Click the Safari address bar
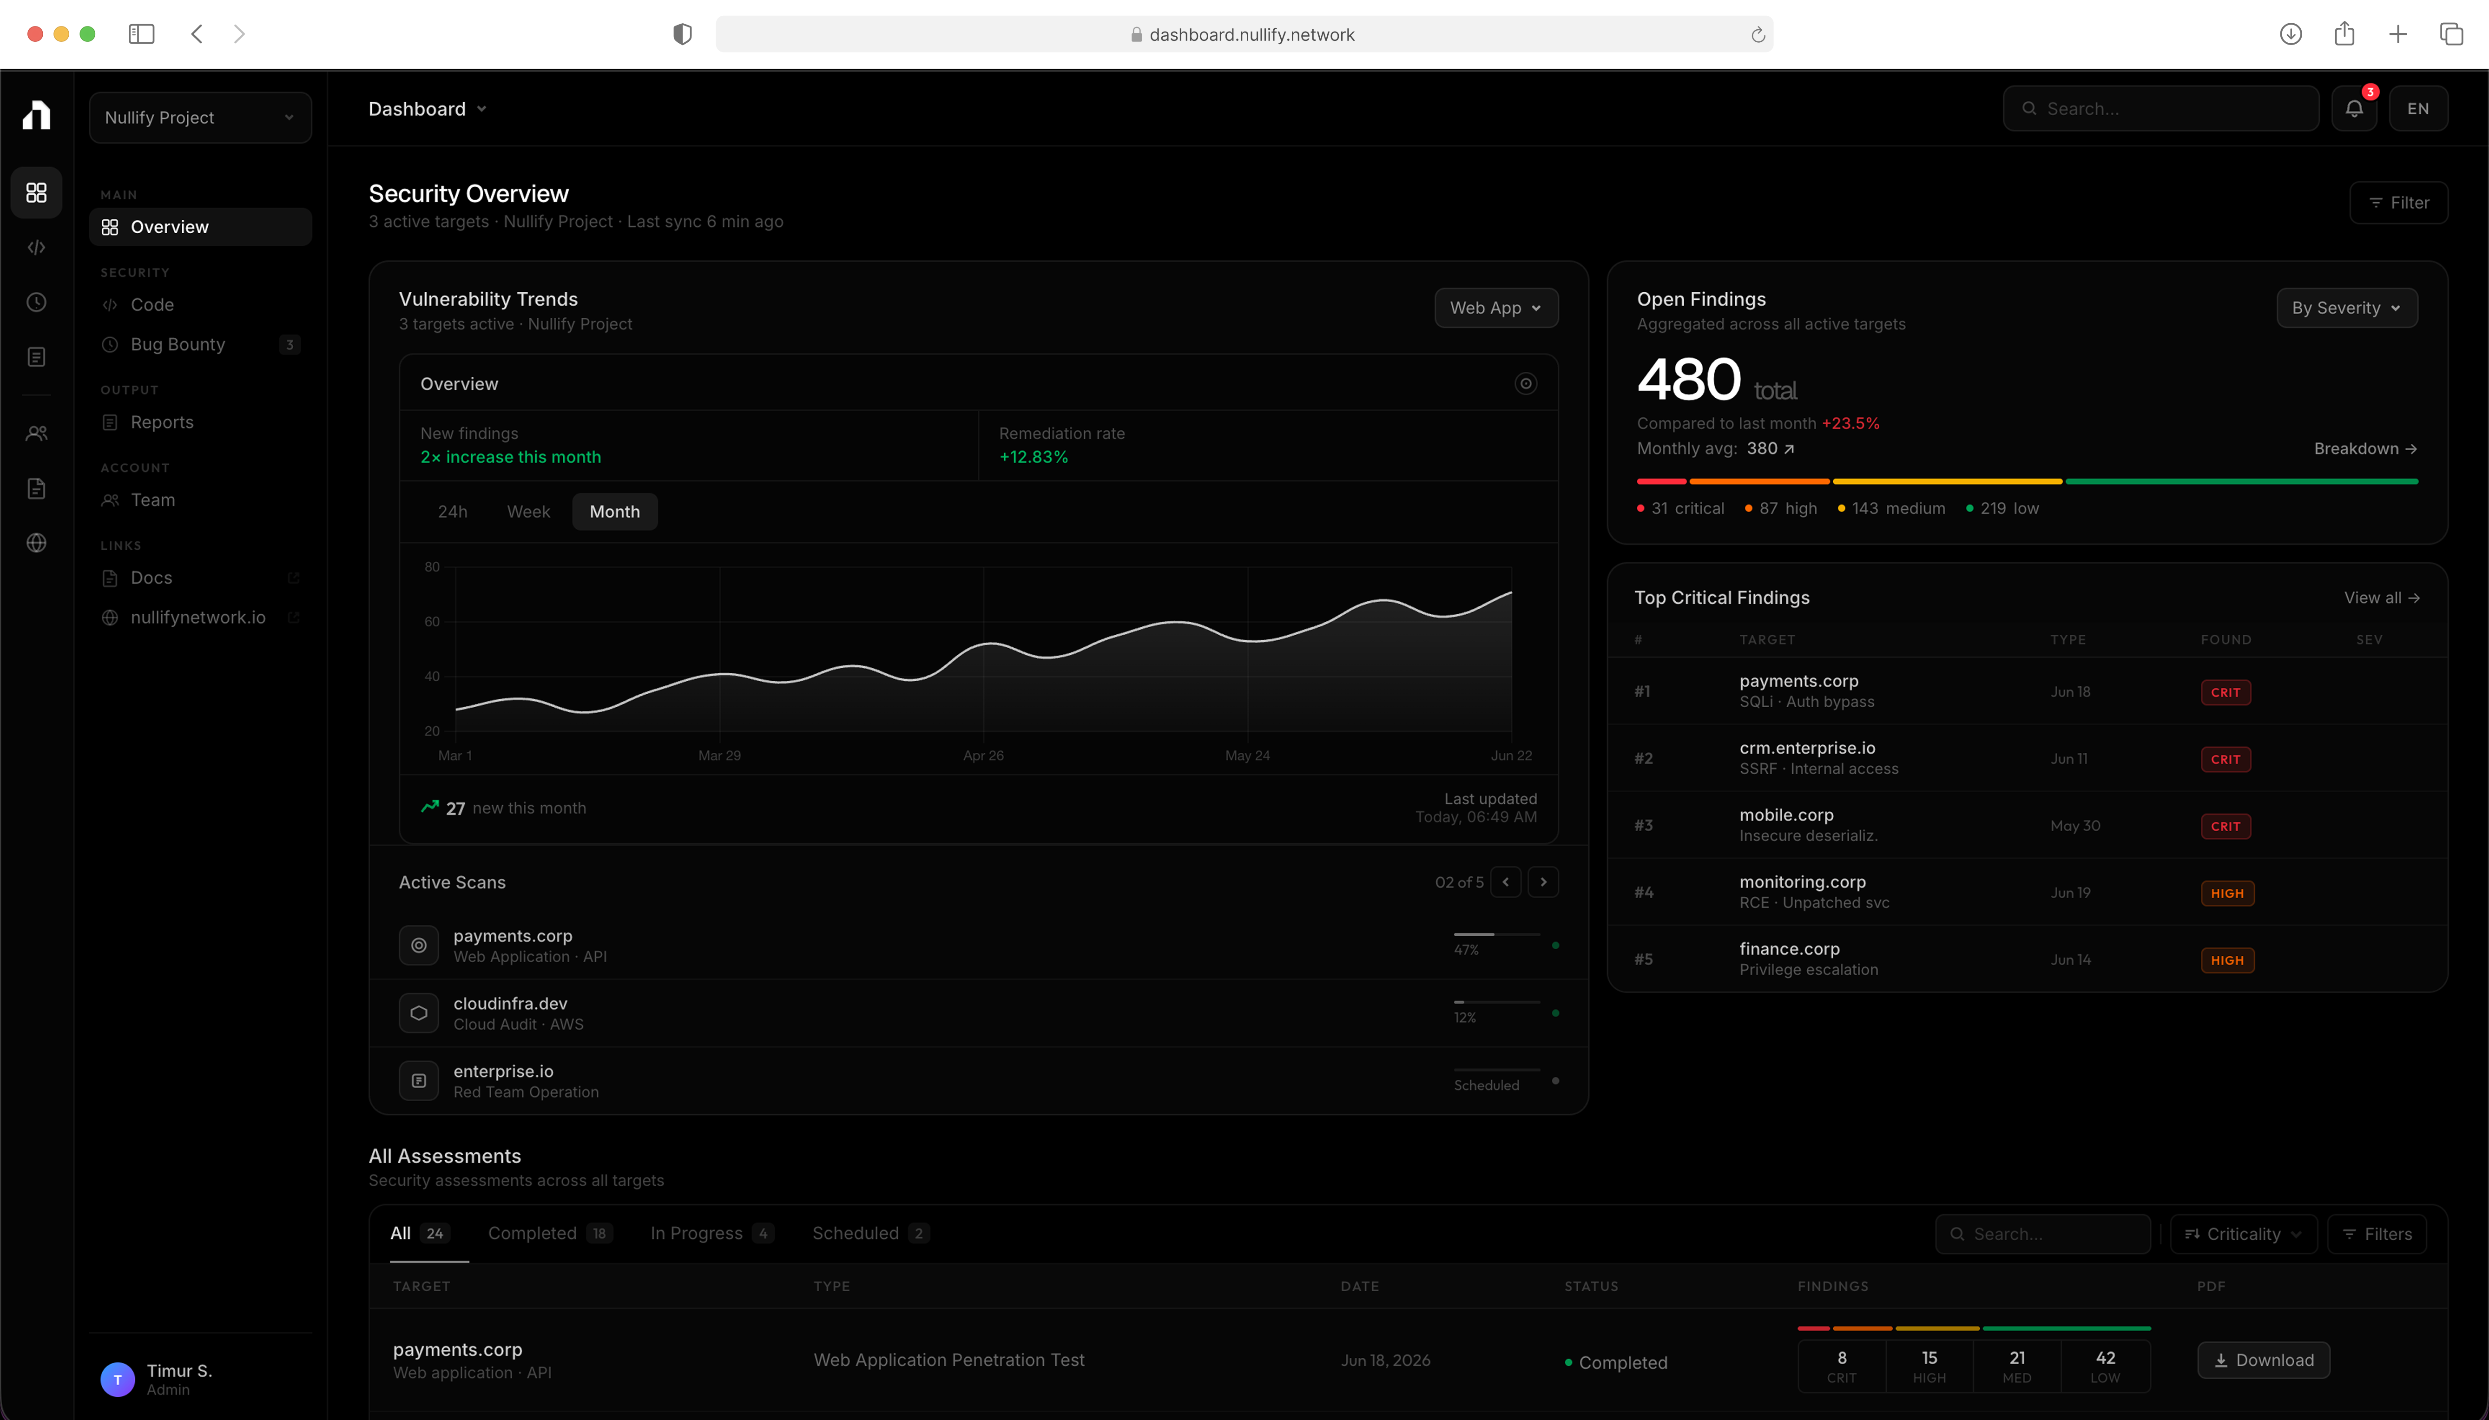Image resolution: width=2489 pixels, height=1420 pixels. click(x=1244, y=34)
